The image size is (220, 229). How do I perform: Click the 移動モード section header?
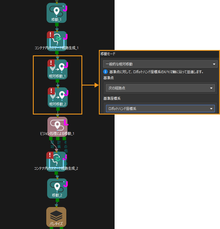click(108, 54)
